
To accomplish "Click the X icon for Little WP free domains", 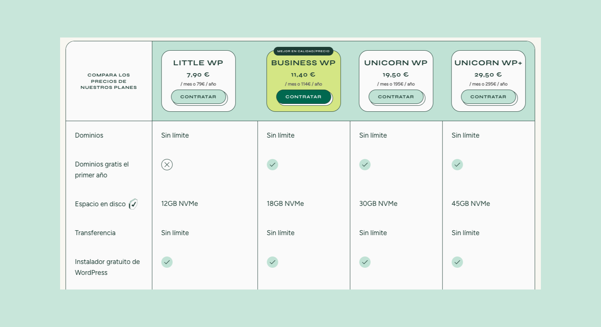I will click(167, 165).
